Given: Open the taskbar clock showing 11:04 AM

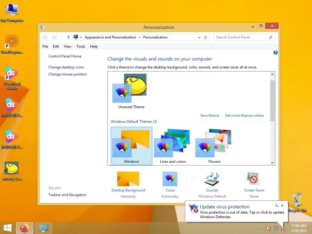Looking at the screenshot, I should (x=299, y=228).
